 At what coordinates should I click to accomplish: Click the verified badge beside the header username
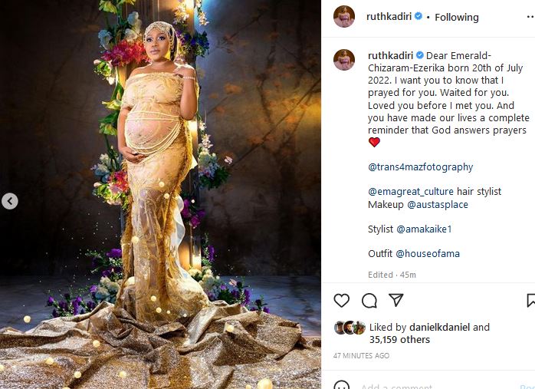click(x=418, y=17)
